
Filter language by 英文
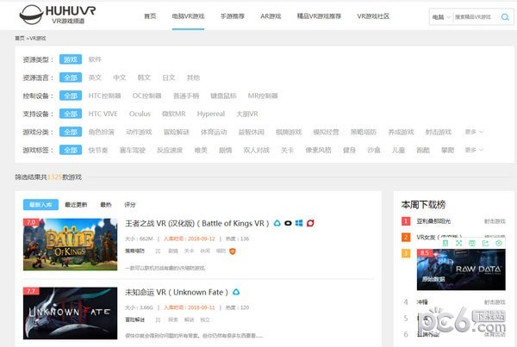click(x=95, y=77)
